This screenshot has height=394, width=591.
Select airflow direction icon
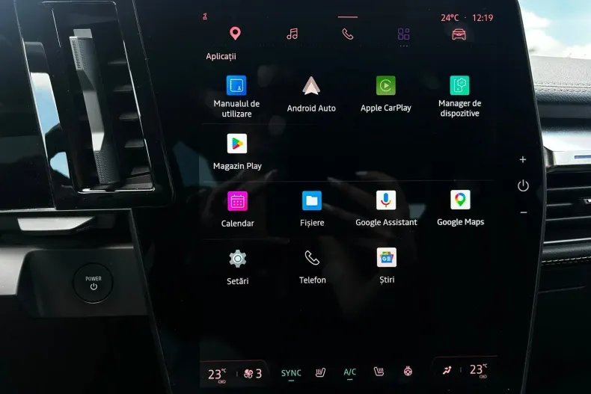tap(447, 371)
